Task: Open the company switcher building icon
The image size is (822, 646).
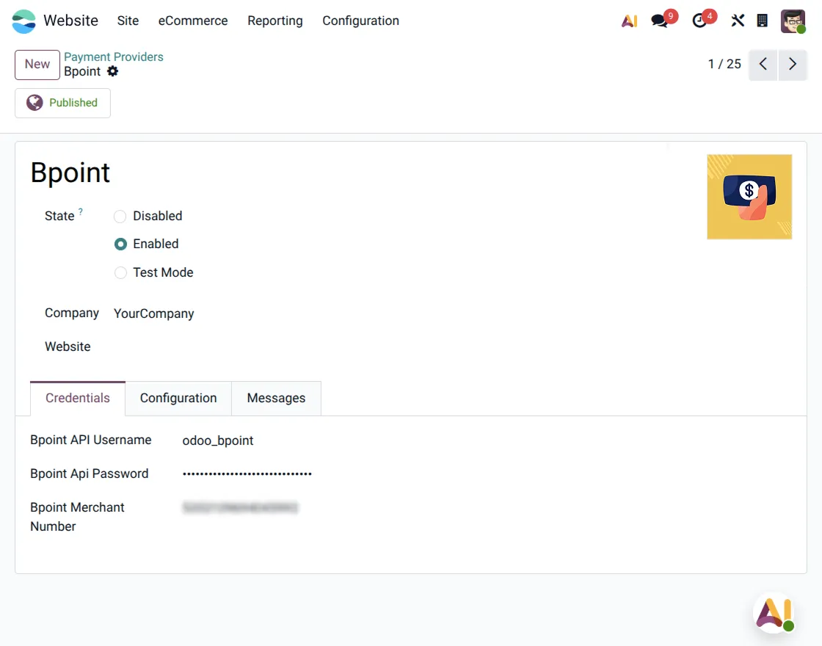Action: [763, 21]
